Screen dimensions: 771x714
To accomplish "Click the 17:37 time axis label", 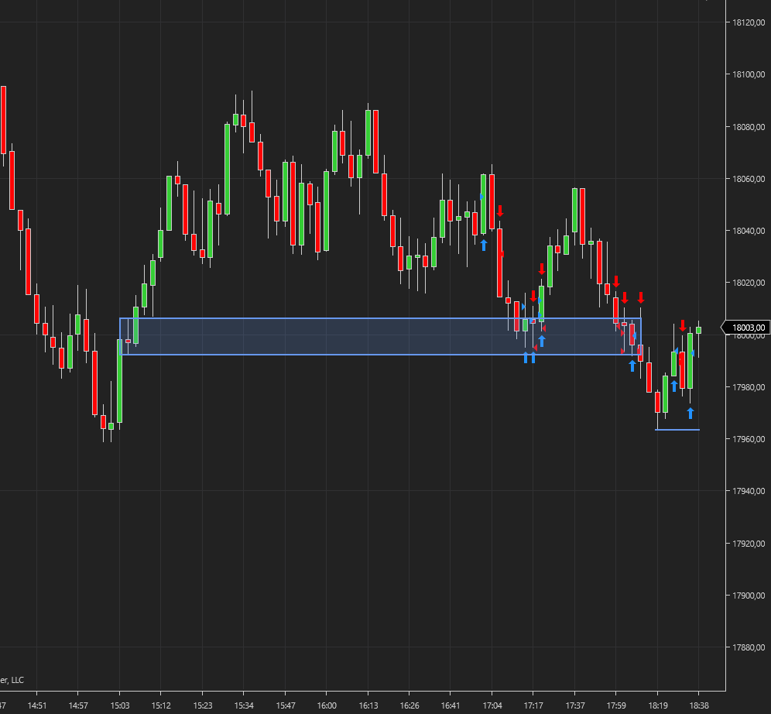I will [575, 705].
